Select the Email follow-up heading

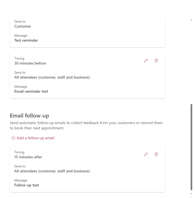29,116
